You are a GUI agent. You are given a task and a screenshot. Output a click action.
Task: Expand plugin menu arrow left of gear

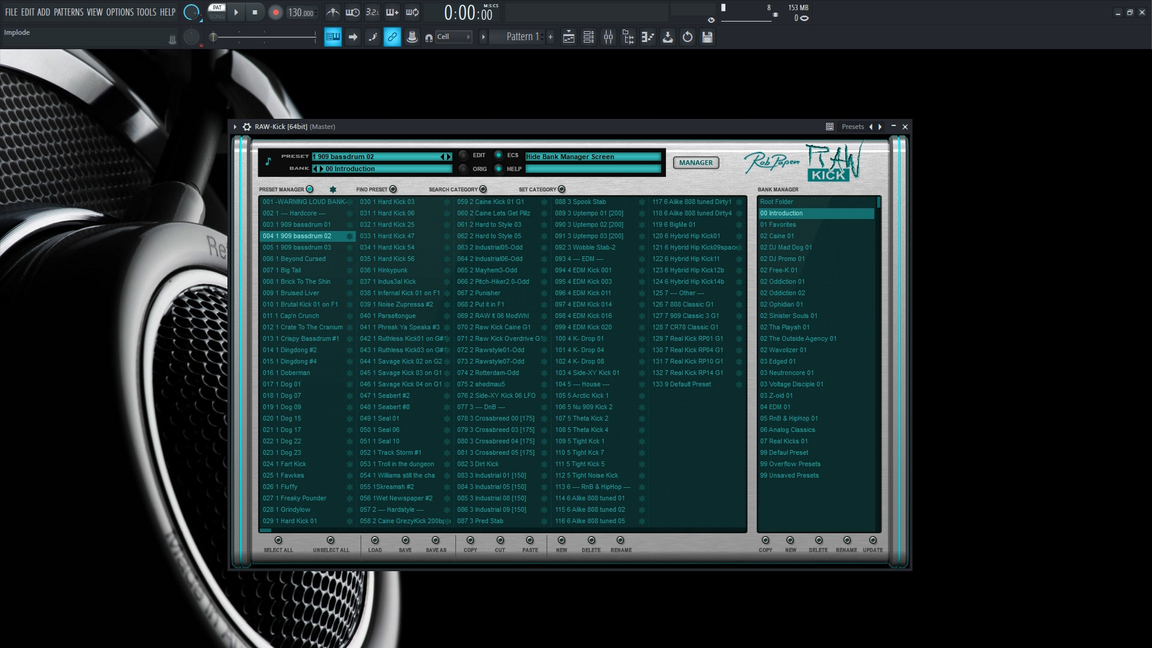click(235, 127)
